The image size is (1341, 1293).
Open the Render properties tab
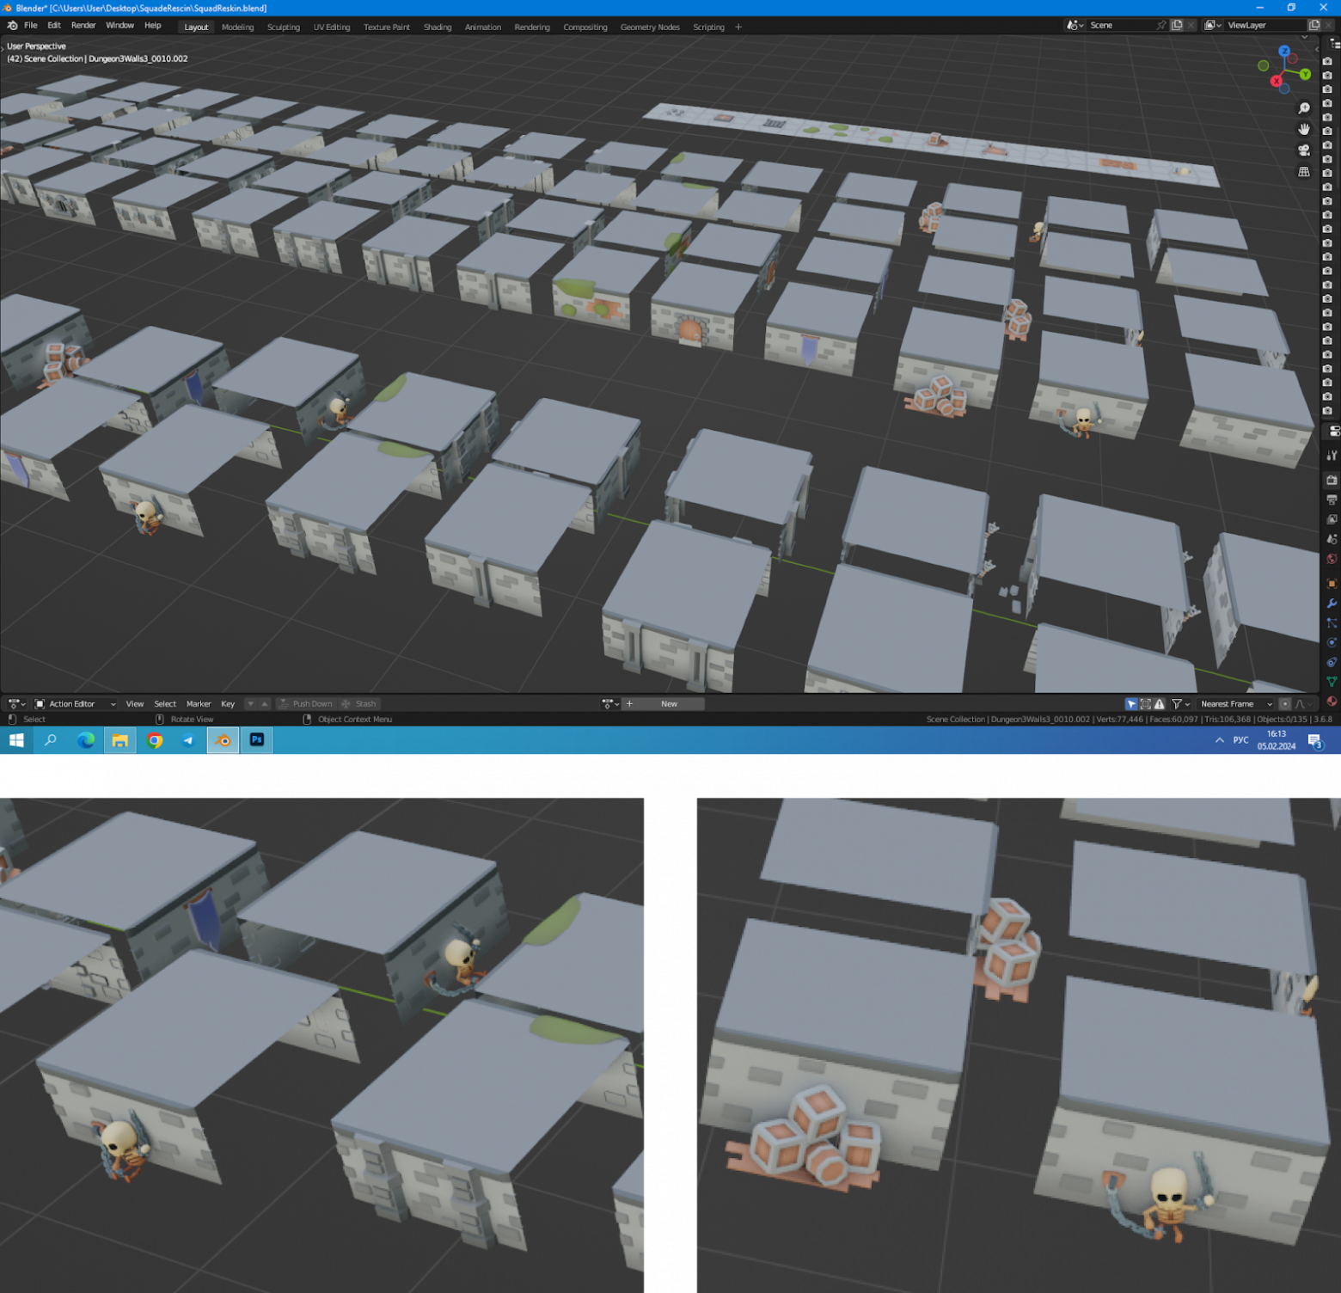click(x=1332, y=480)
